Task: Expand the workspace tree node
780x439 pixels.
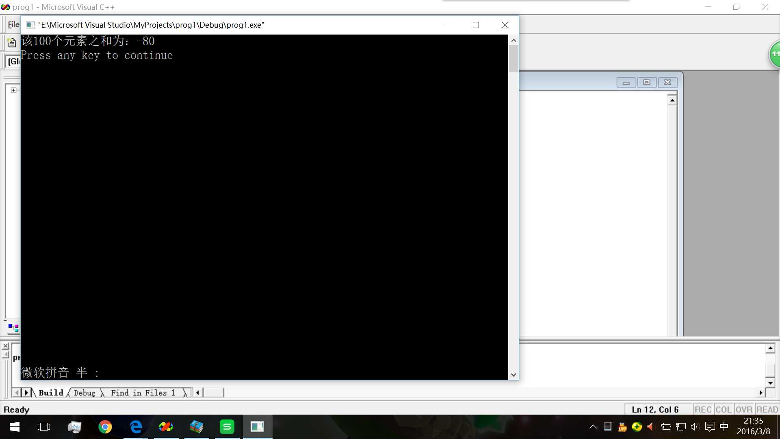Action: [x=14, y=90]
